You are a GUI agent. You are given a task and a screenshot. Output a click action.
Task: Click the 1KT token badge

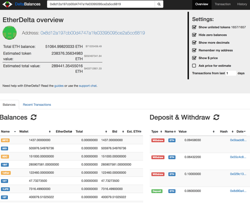pos(4,181)
